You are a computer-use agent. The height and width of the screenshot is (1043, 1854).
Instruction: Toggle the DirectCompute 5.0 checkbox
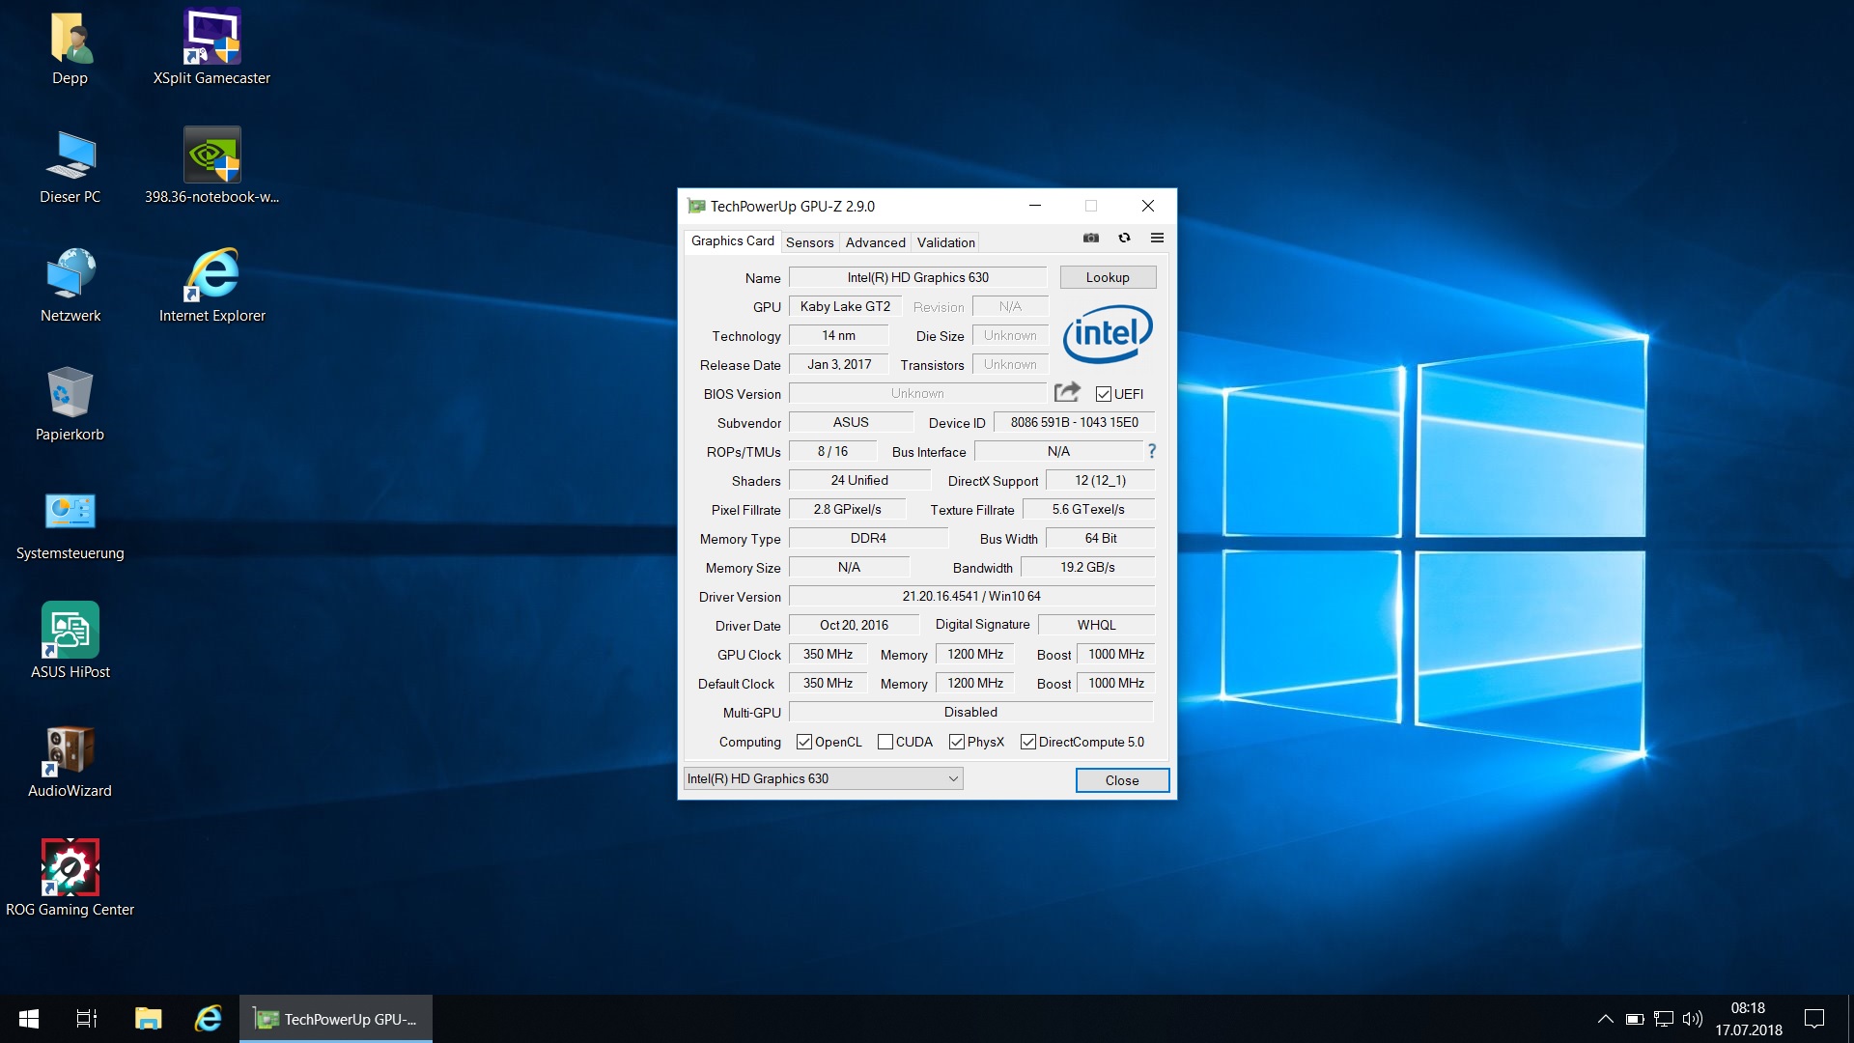coord(1028,742)
